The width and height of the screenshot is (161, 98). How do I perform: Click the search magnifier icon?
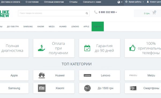click(x=87, y=13)
